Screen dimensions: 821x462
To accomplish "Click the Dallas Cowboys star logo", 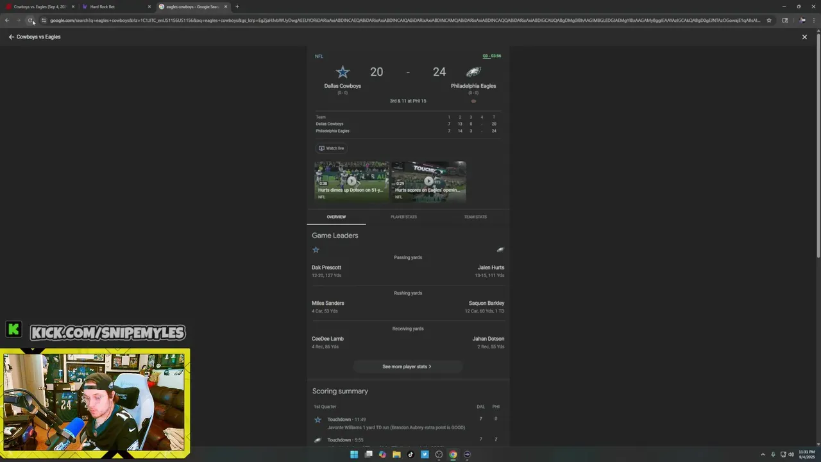I will point(343,72).
